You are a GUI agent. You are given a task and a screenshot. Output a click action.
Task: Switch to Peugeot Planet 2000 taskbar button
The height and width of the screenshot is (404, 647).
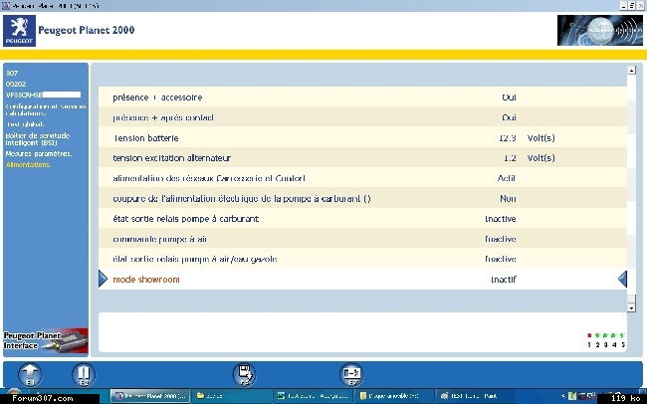[x=150, y=396]
